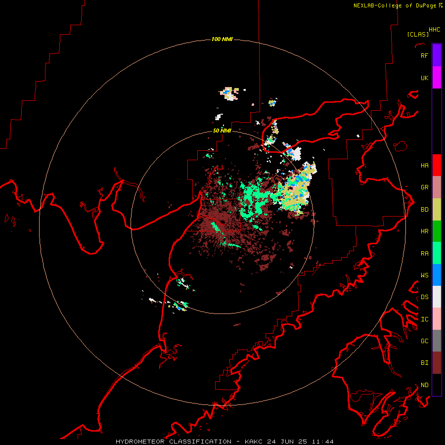Click the ND black legend swatch
Viewport: 445px width, 445px height.
point(437,385)
